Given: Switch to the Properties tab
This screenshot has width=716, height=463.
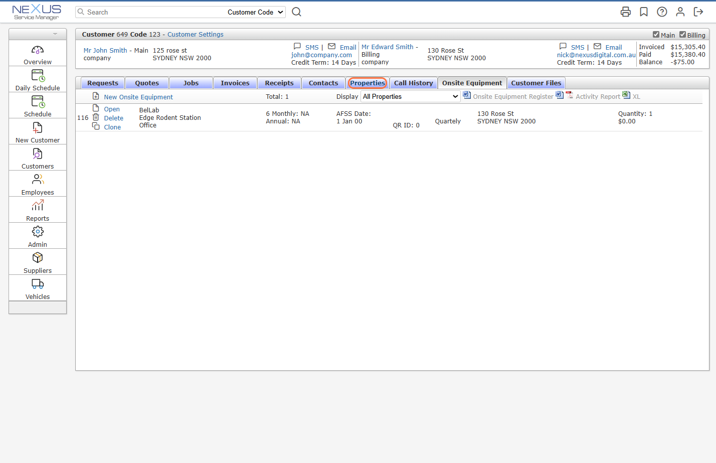Looking at the screenshot, I should [368, 83].
